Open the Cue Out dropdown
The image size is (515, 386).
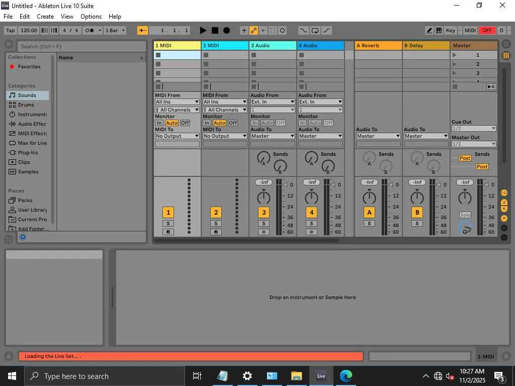[x=474, y=128]
